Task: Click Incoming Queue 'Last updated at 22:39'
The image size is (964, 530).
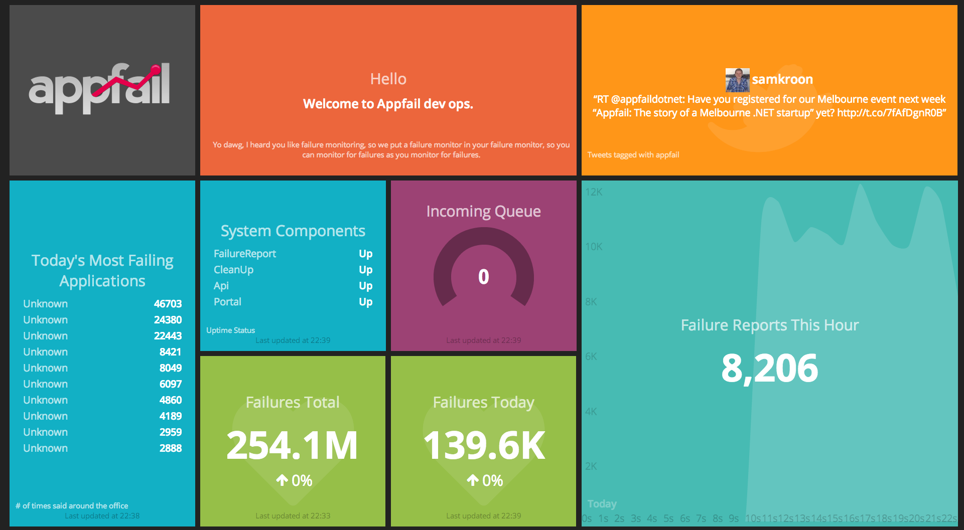Action: point(484,340)
